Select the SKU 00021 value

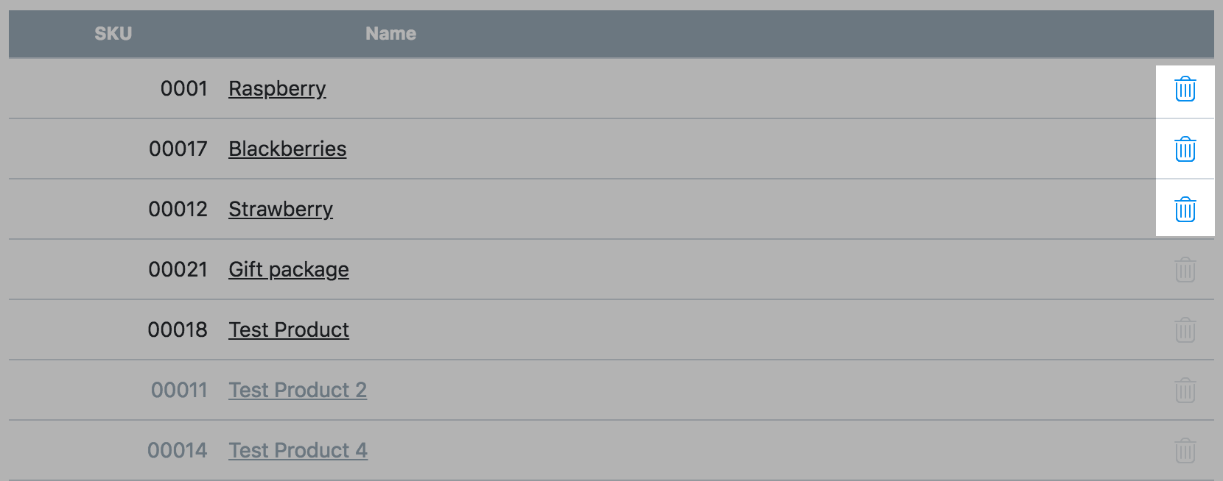point(178,270)
